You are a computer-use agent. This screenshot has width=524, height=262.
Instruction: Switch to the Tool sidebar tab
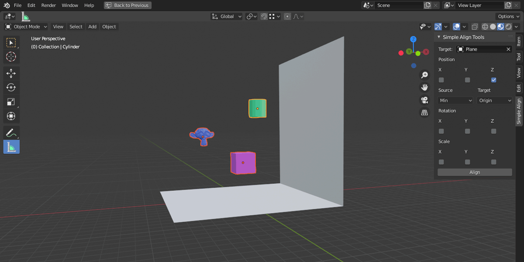(519, 57)
